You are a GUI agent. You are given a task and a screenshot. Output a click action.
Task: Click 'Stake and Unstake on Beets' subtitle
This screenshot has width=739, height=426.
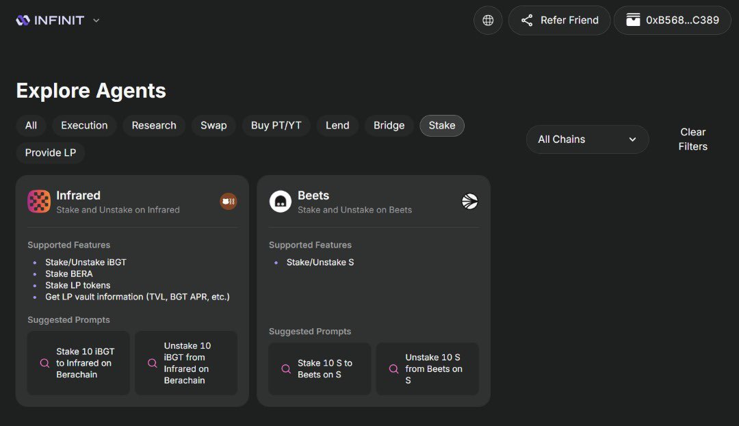point(355,210)
